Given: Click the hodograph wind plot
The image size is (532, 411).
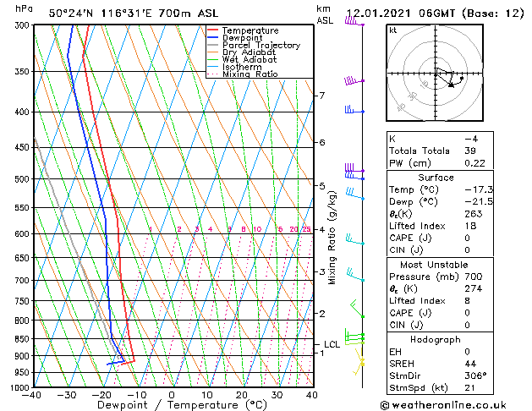Looking at the screenshot, I should (435, 73).
